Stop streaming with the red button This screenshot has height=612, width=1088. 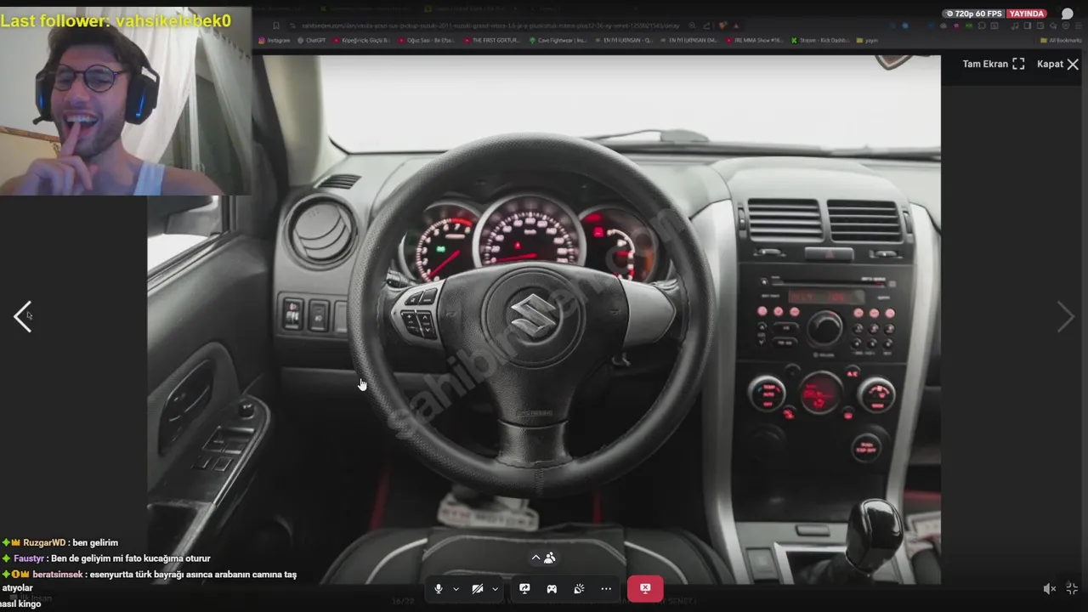pyautogui.click(x=645, y=588)
